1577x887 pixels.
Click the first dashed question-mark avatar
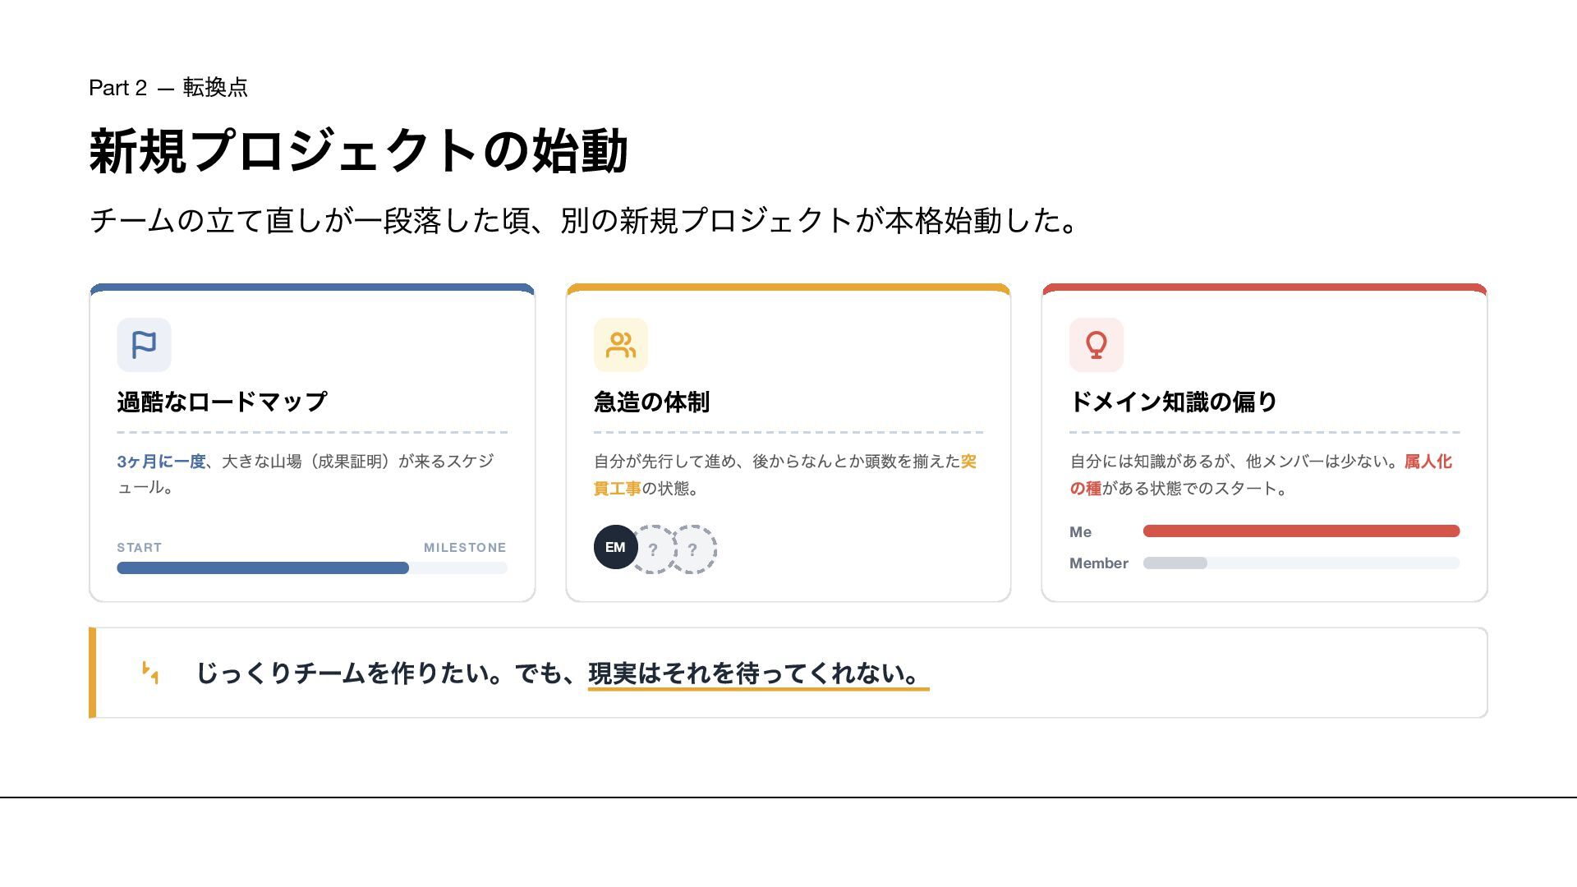click(654, 549)
